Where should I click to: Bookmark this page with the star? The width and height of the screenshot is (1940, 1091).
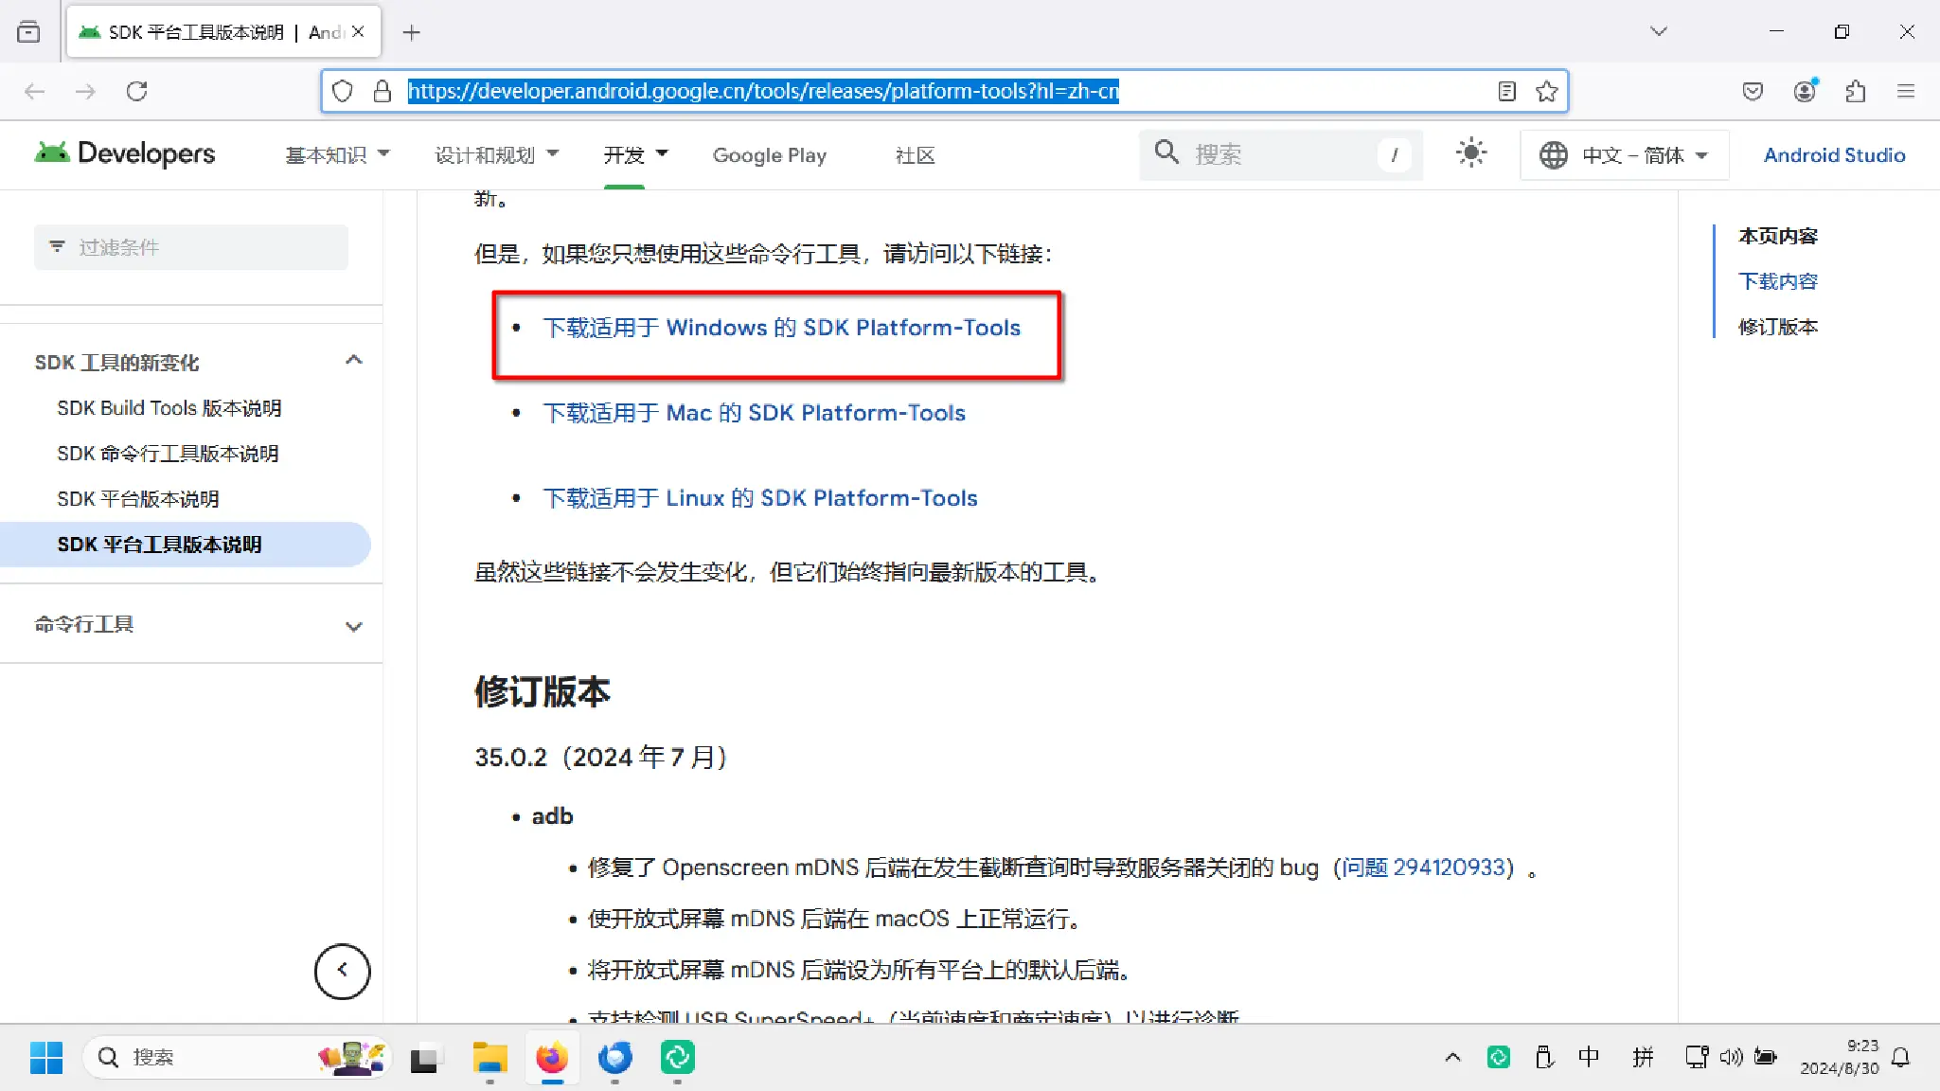pos(1547,91)
